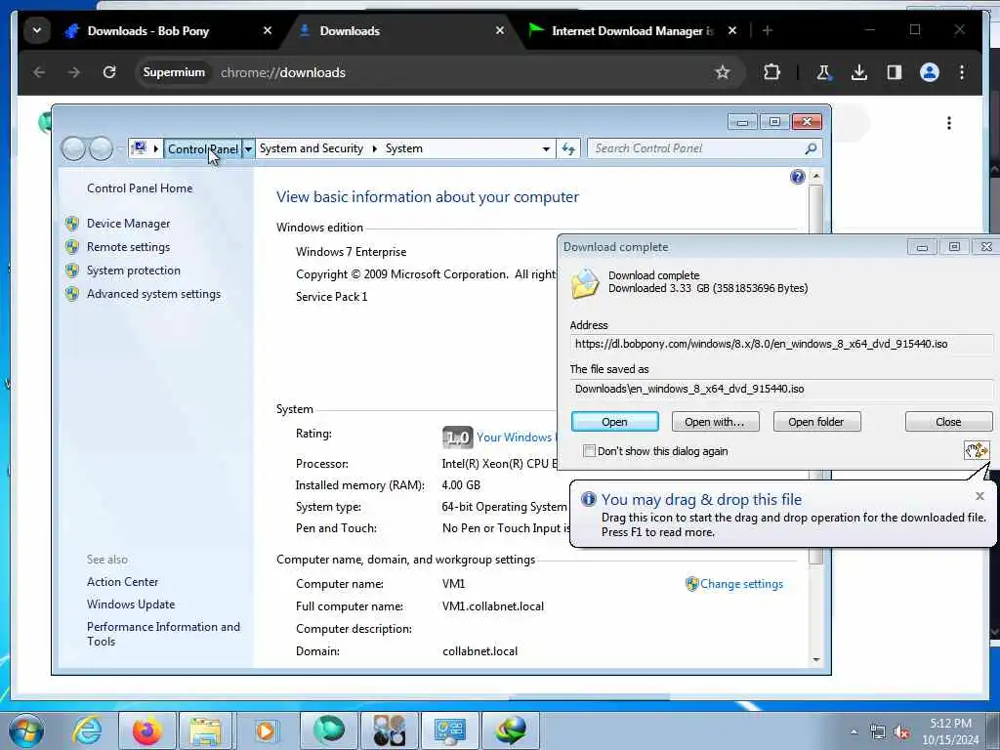Dismiss the drag & drop tooltip balloon
The width and height of the screenshot is (1000, 750).
pos(979,496)
